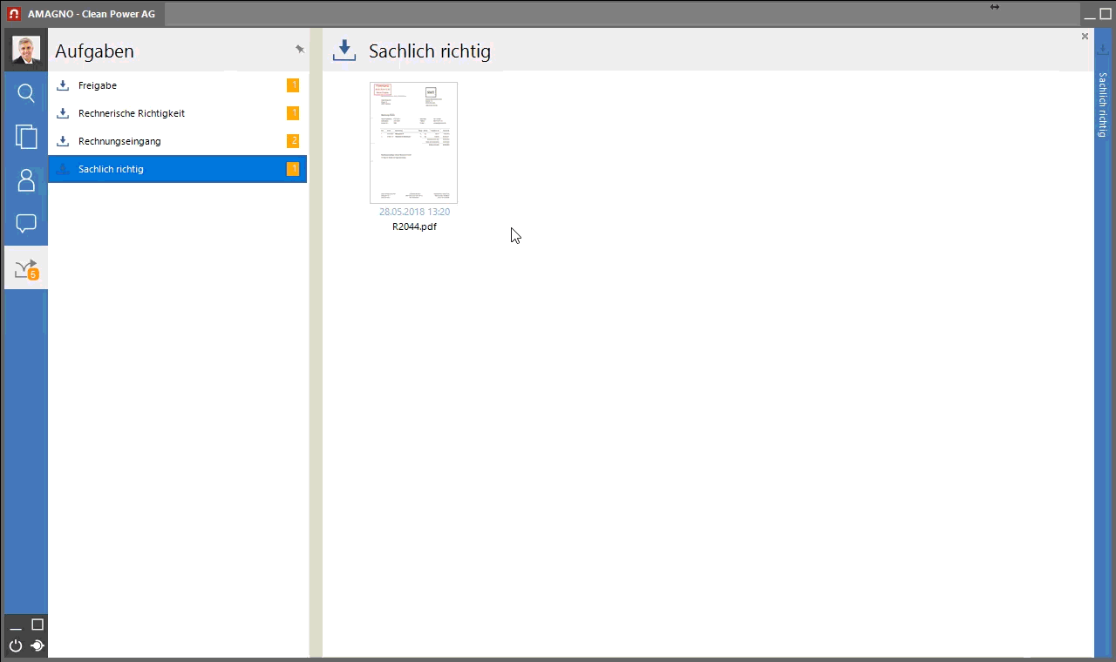Click the sidebar minimize dash icon
Screen dimensions: 1116x662
click(x=16, y=627)
